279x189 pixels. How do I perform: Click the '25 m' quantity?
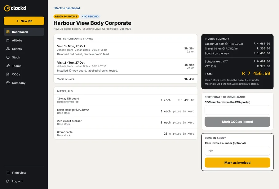pos(167,134)
